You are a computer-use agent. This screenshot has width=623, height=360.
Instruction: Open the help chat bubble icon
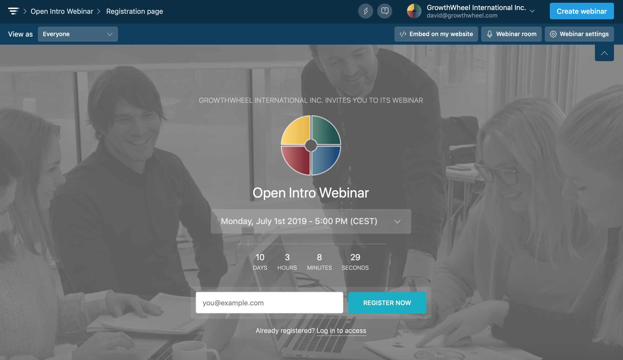385,11
